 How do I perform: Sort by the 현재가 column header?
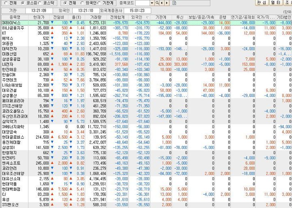[39, 17]
